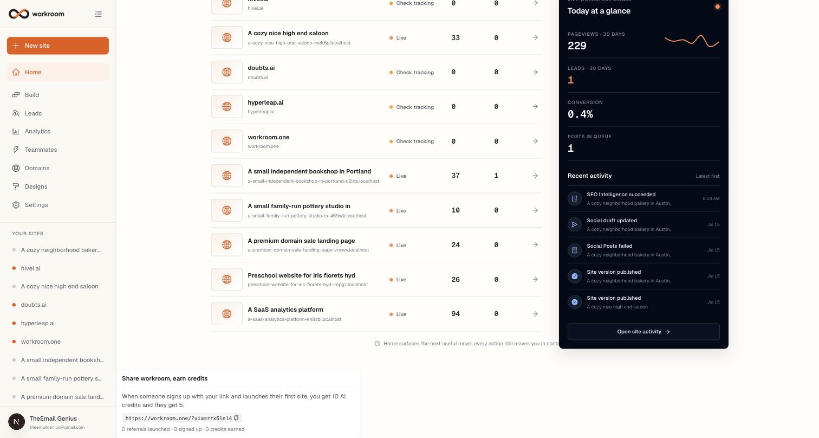Go to Home in the sidebar
Image resolution: width=819 pixels, height=438 pixels.
tap(58, 72)
